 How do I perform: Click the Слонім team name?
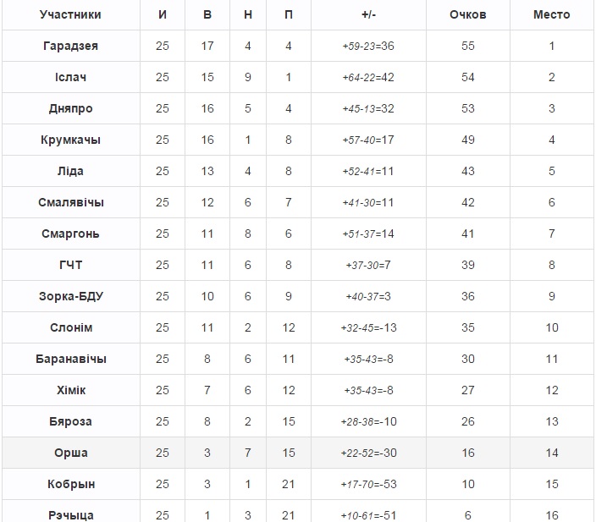click(x=70, y=327)
